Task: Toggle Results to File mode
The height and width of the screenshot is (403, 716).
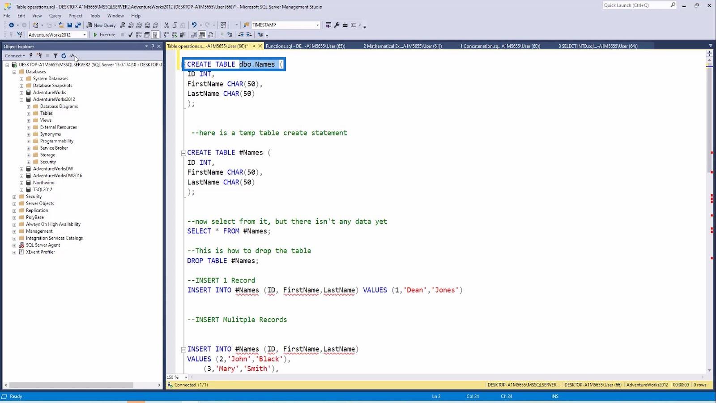Action: coord(210,34)
